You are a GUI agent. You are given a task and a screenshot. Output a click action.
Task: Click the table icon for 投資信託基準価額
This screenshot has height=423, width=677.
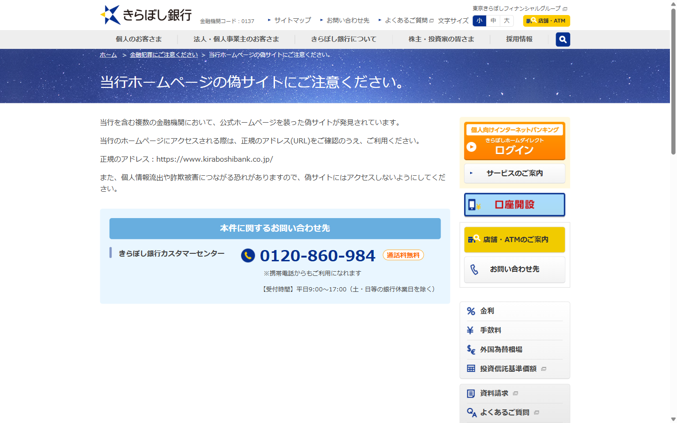[471, 368]
